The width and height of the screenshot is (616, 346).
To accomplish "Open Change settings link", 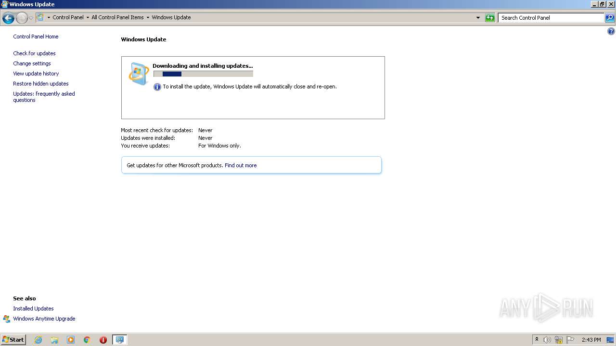I will pos(32,63).
